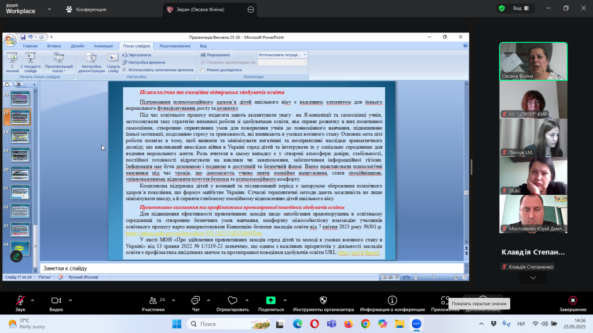
Task: Enable the Режим докладчика checkbox
Action: tap(203, 69)
